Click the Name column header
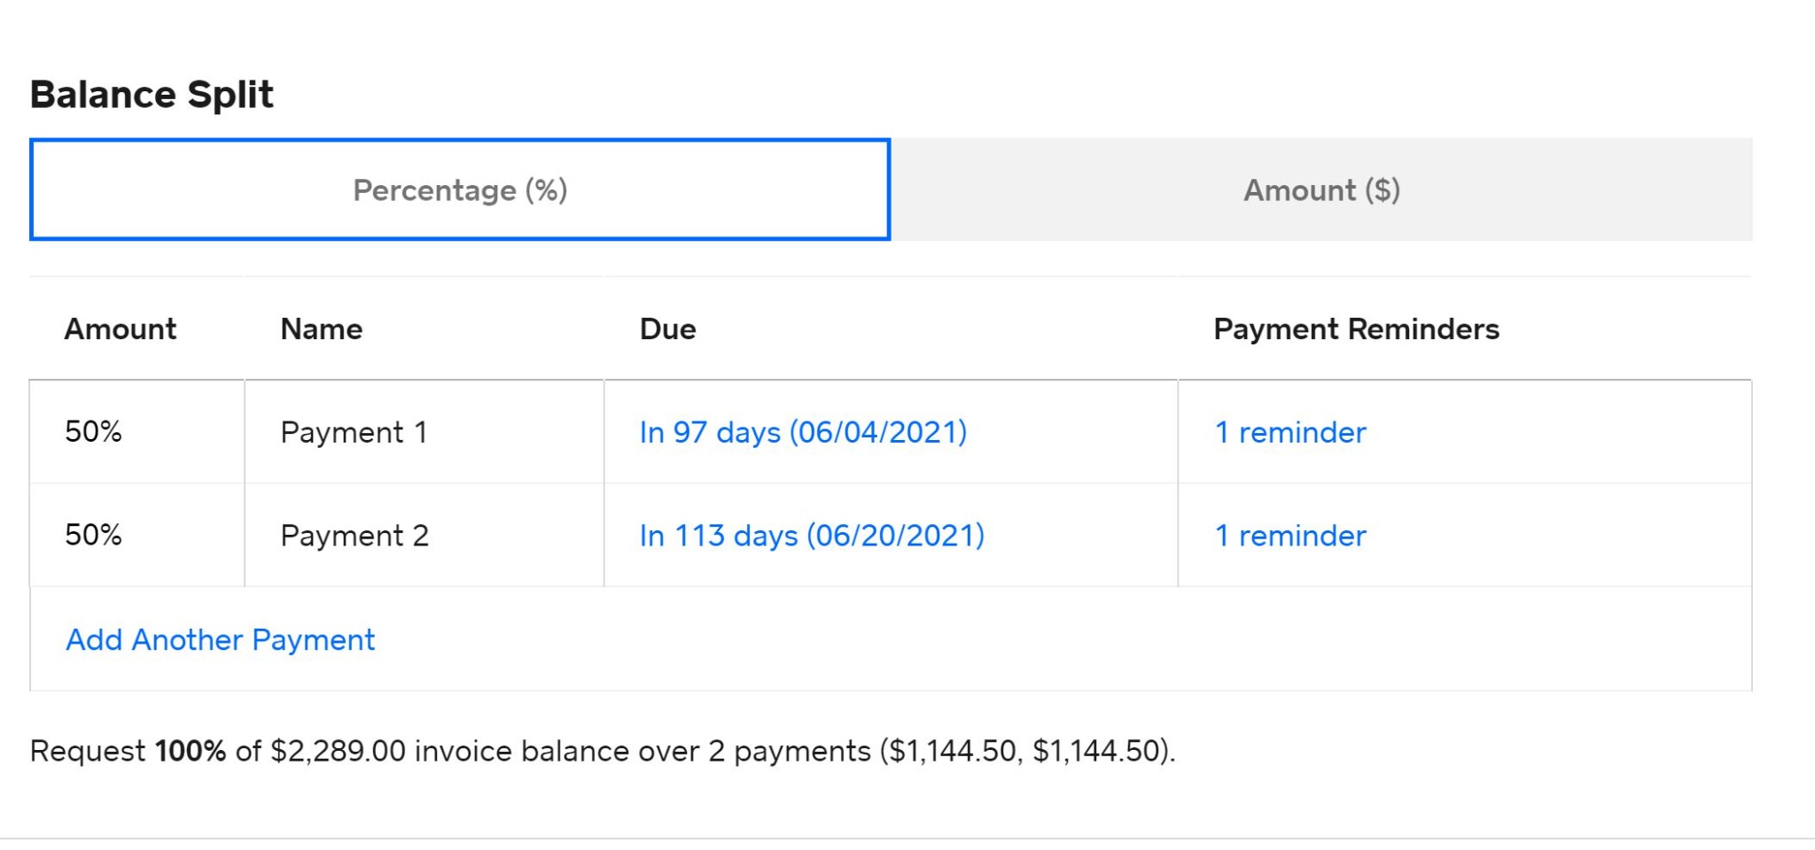1815x850 pixels. 322,328
